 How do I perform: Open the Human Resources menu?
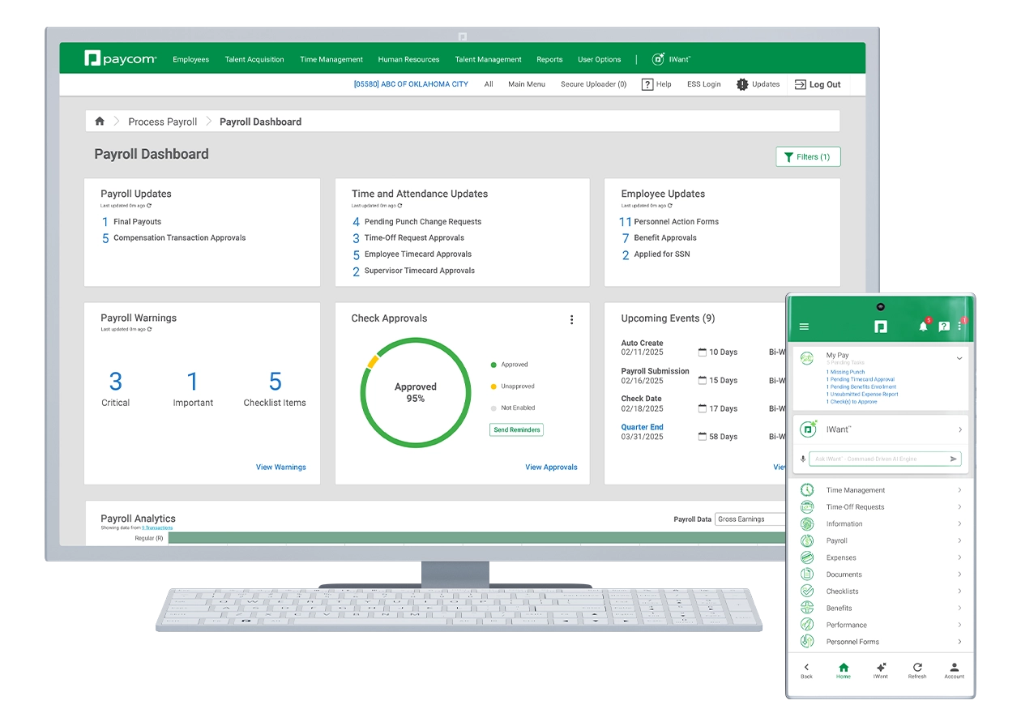tap(408, 59)
